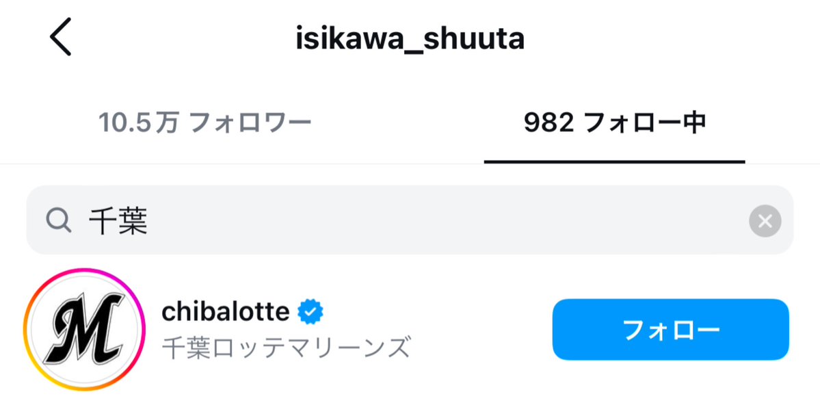Switch to the フォロワー tab

(x=205, y=124)
